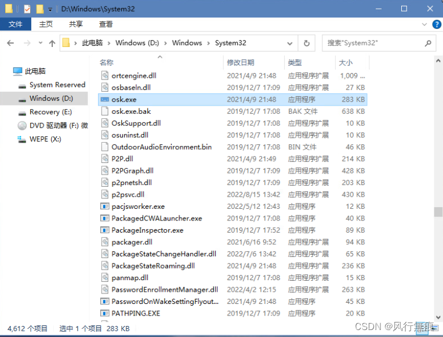This screenshot has width=443, height=337.
Task: Select the P2PGraph.dll file name
Action: (133, 171)
